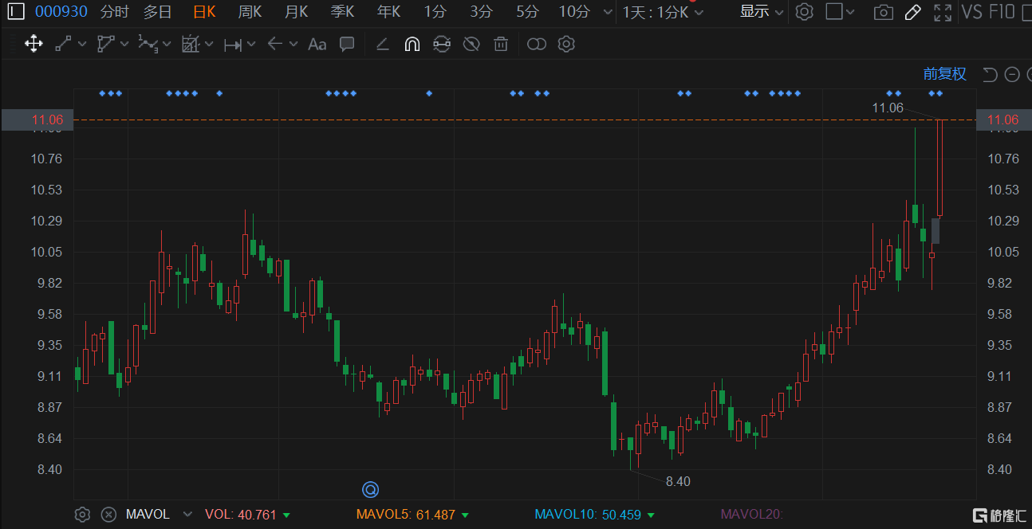1032x529 pixels.
Task: Toggle the pencil drawing toolbar
Action: [913, 12]
